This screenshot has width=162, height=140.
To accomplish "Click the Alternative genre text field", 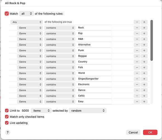I will pos(94,45).
